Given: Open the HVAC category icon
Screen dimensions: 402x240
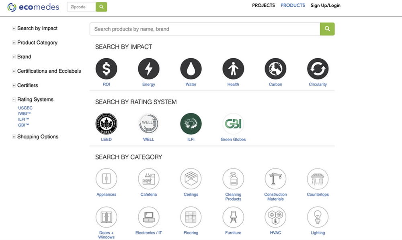Looking at the screenshot, I should [275, 217].
